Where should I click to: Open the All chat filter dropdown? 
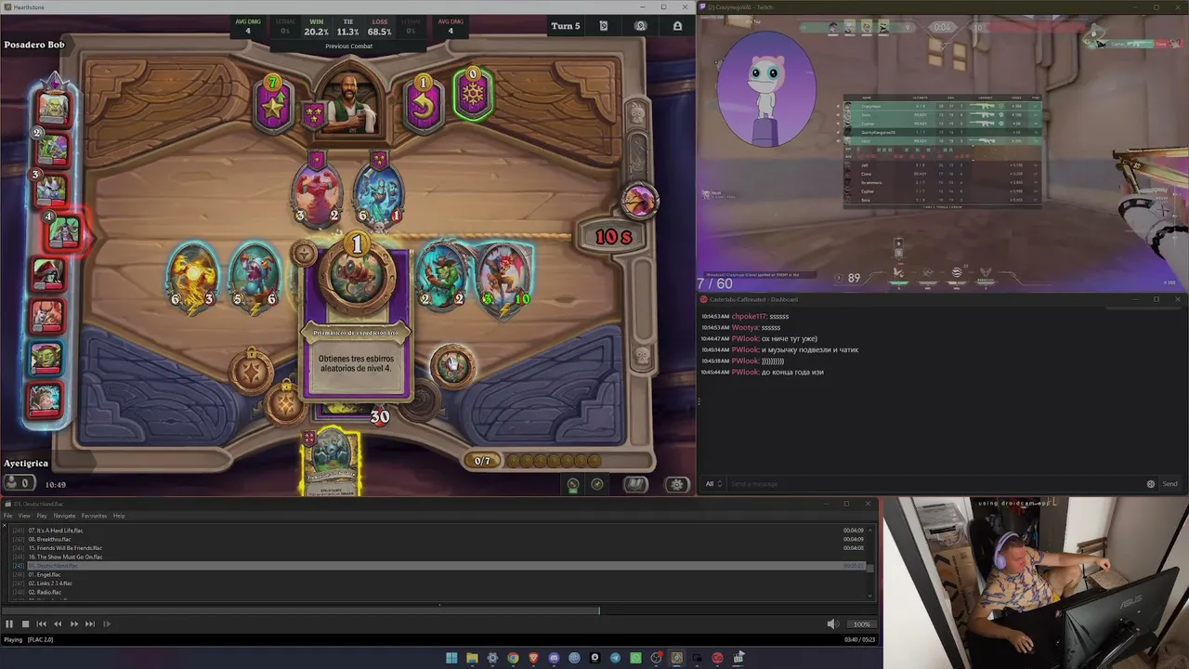click(713, 484)
